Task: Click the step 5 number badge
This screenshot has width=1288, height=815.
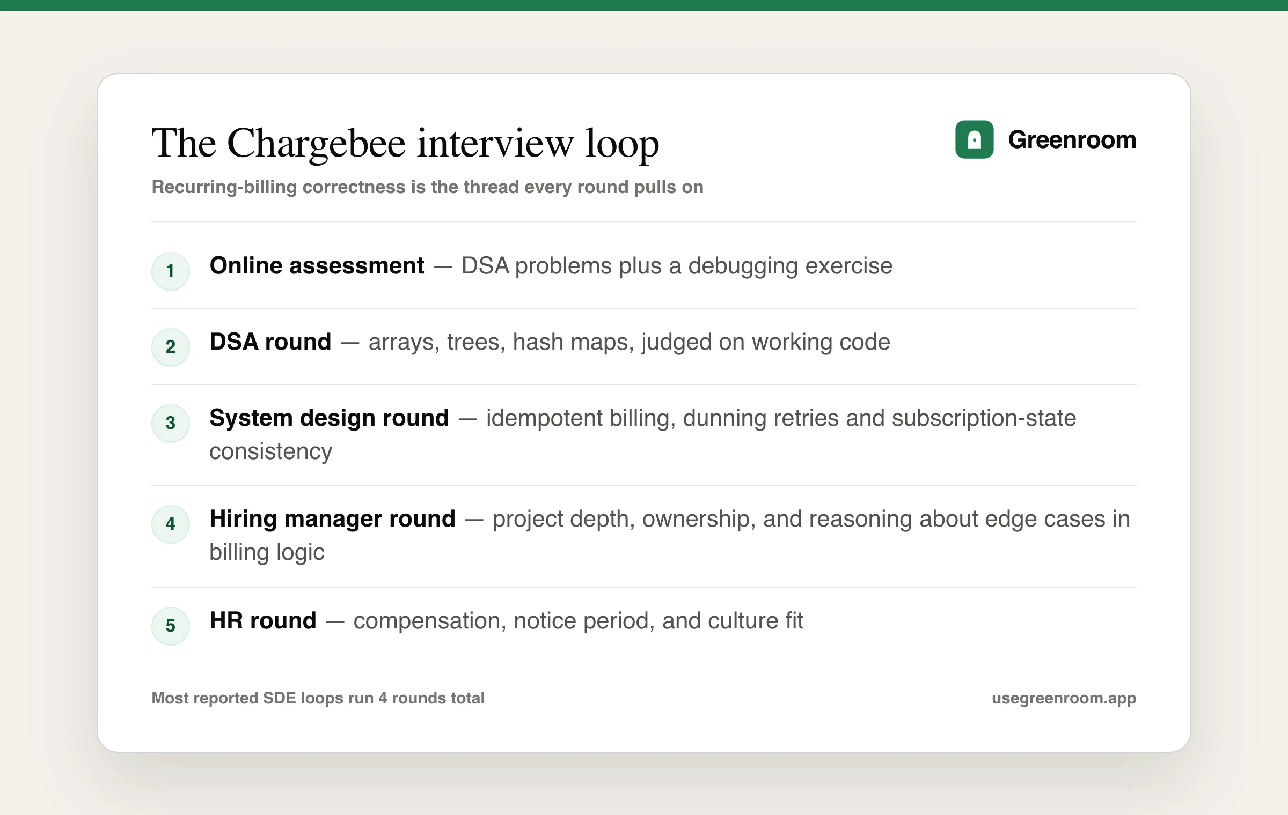Action: [x=171, y=626]
